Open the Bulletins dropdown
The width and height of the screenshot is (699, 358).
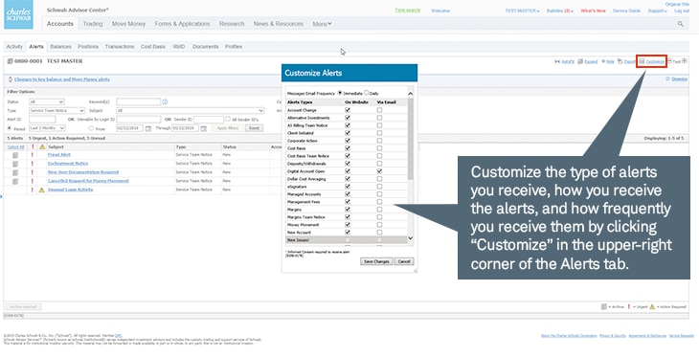pos(560,11)
